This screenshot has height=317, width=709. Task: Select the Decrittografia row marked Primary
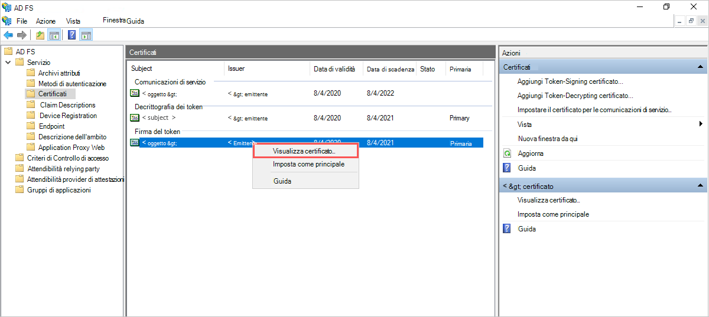[305, 118]
